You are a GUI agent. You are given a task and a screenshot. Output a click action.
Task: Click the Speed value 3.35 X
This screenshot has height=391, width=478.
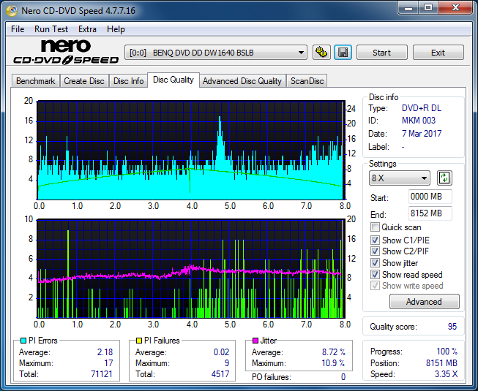point(447,374)
